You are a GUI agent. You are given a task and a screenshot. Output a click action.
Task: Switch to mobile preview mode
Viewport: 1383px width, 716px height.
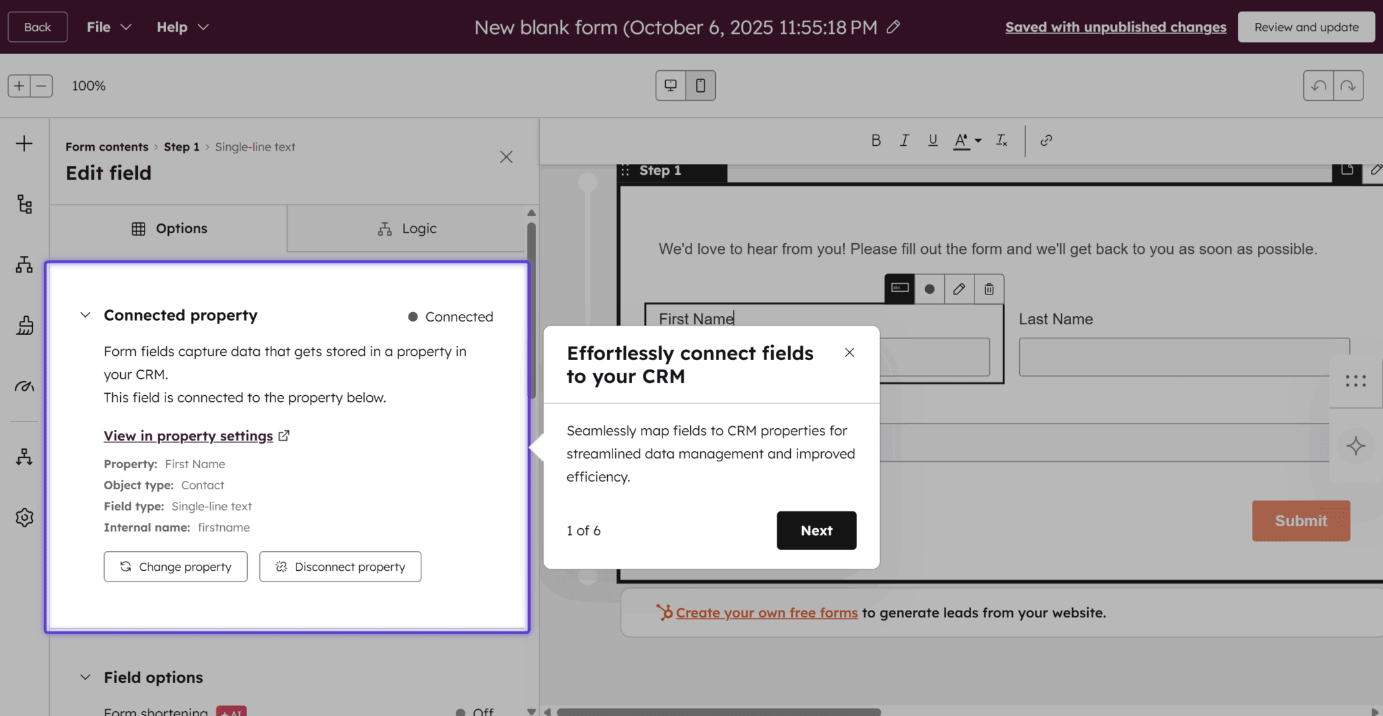click(x=700, y=86)
